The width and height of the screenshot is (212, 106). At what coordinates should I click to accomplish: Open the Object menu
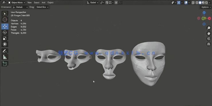point(50,3)
